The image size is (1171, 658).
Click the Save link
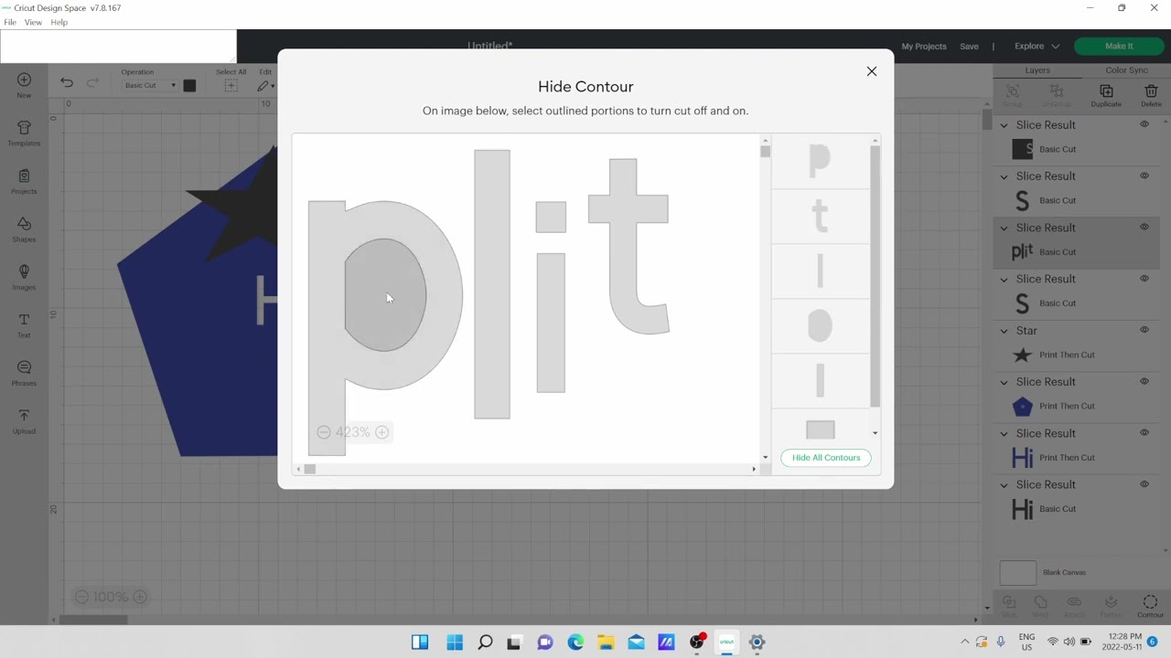tap(969, 47)
